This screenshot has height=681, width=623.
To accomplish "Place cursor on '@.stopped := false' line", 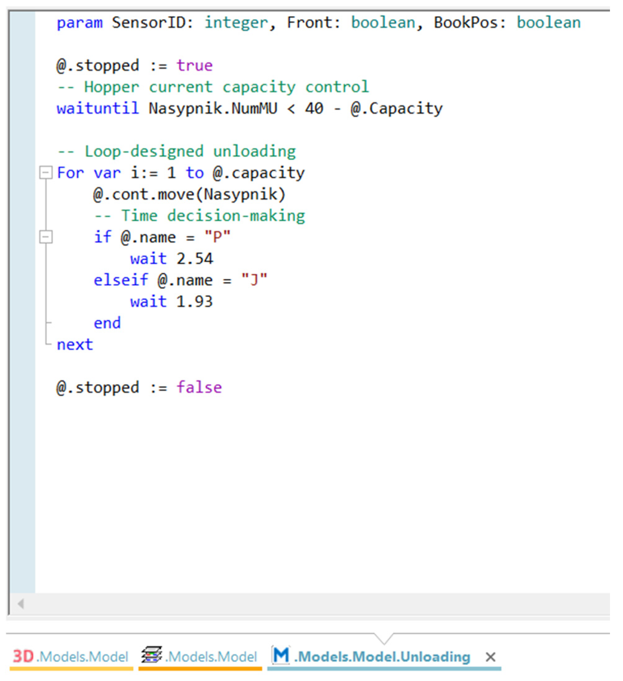I will [139, 388].
